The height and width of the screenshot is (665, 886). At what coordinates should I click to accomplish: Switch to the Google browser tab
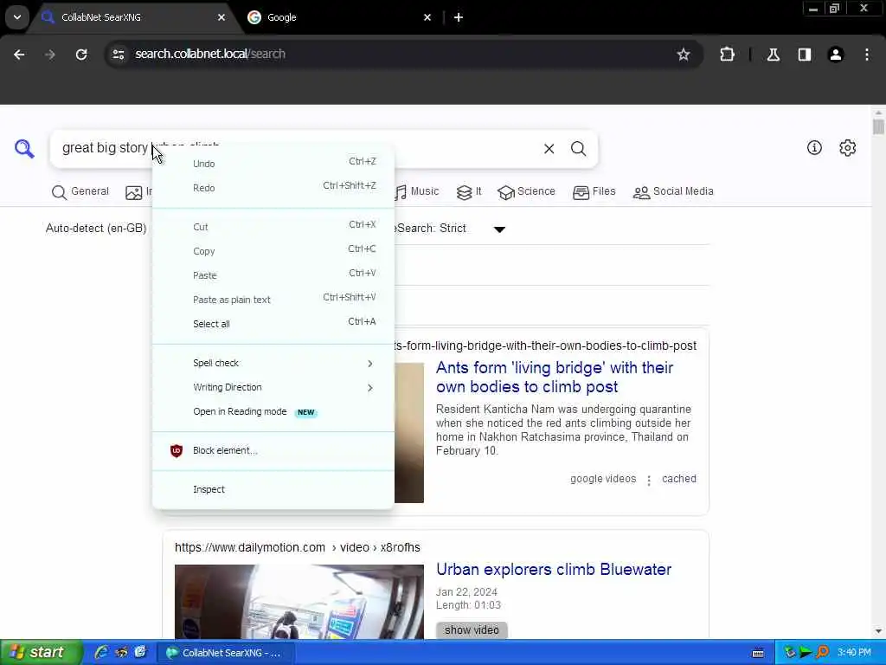[339, 17]
